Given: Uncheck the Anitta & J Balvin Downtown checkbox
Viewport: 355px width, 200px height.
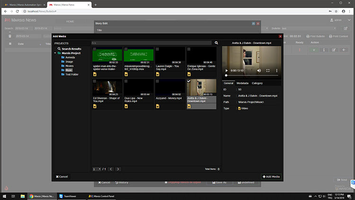Looking at the screenshot, I should [x=189, y=81].
